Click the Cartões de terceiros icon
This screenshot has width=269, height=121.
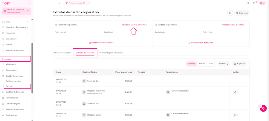pos(3,92)
